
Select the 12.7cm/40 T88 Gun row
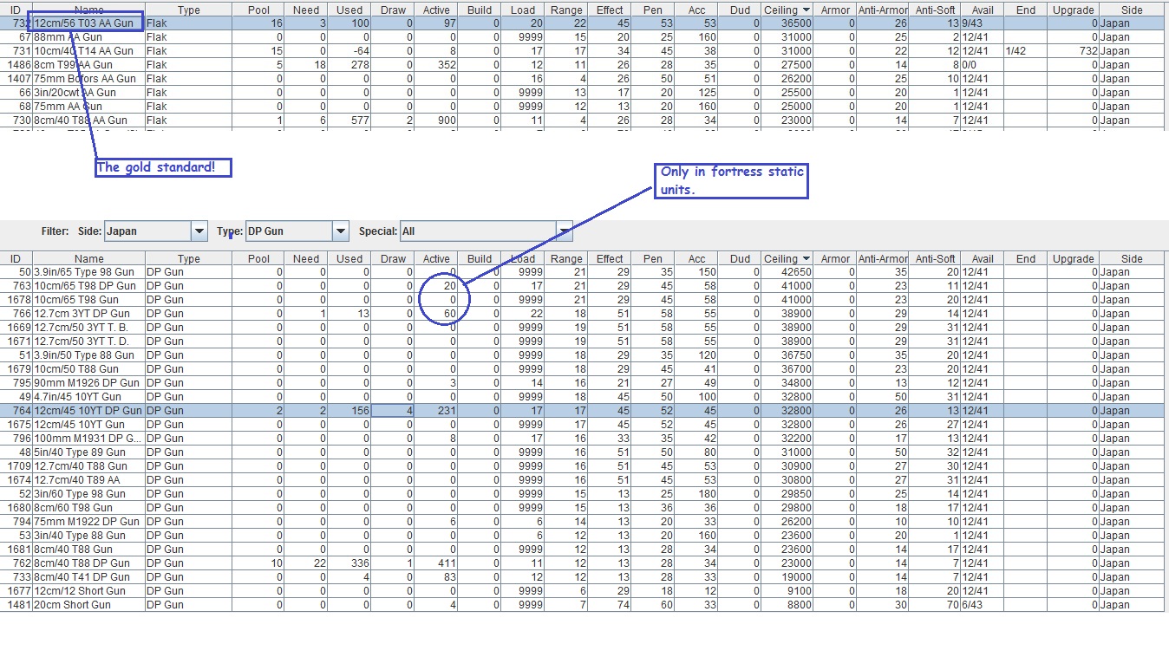coord(582,466)
